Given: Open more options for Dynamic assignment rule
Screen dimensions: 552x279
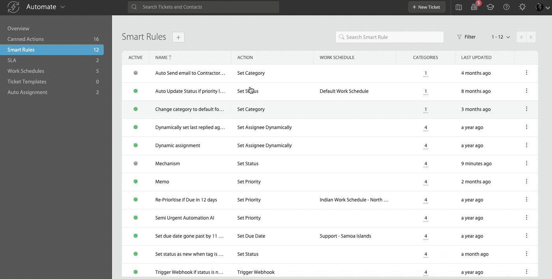Looking at the screenshot, I should (526, 145).
